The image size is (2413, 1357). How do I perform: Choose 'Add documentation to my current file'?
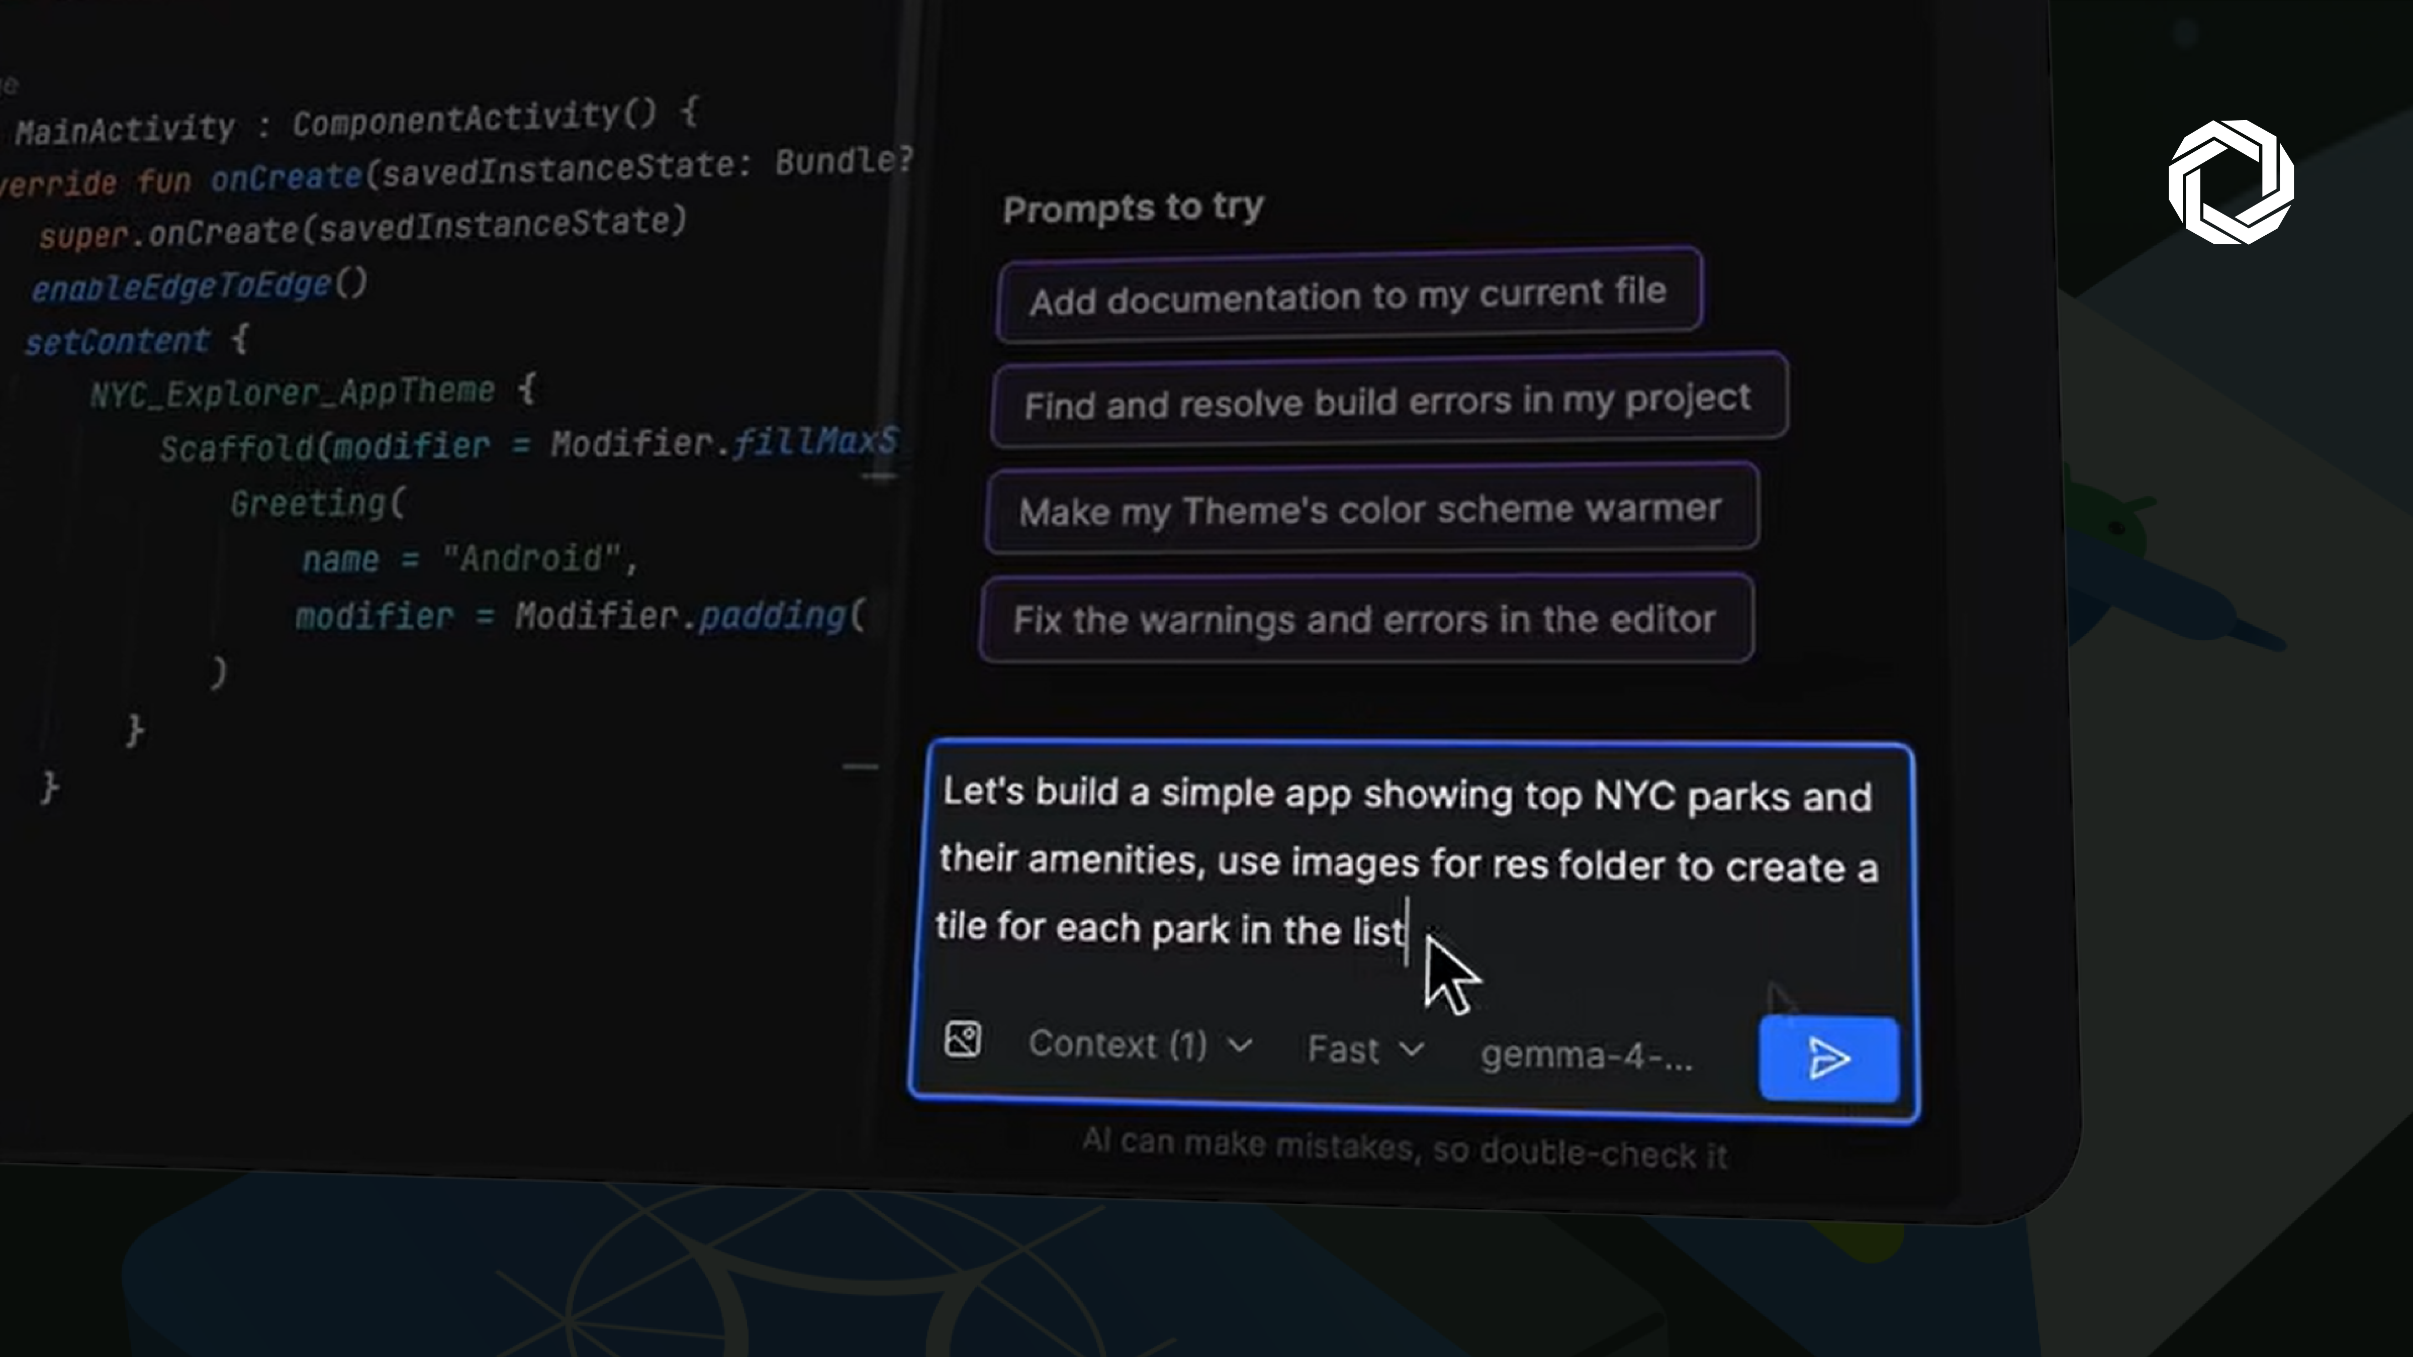pos(1348,296)
